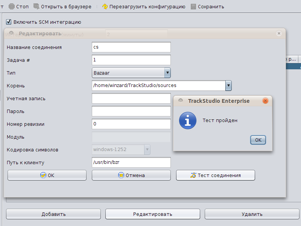Viewport: 301px width, 226px height.
Task: Click the Название соединения input field
Action: click(x=131, y=47)
